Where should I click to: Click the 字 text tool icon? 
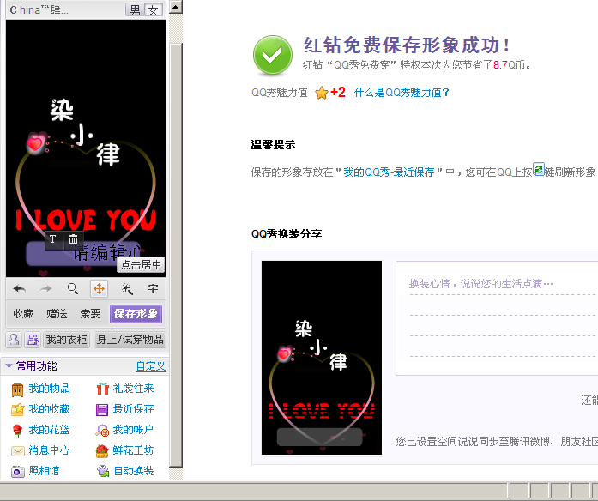point(153,288)
